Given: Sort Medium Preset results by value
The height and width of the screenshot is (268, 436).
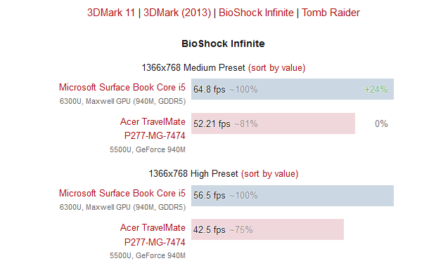Looking at the screenshot, I should [x=276, y=67].
